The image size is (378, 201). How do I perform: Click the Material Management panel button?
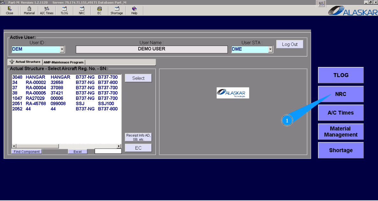(341, 132)
